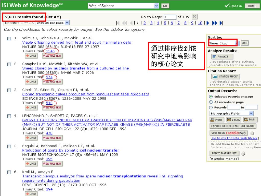View full text for Baguisi A record
Viewport: 261px width, 196px height.
(52, 164)
